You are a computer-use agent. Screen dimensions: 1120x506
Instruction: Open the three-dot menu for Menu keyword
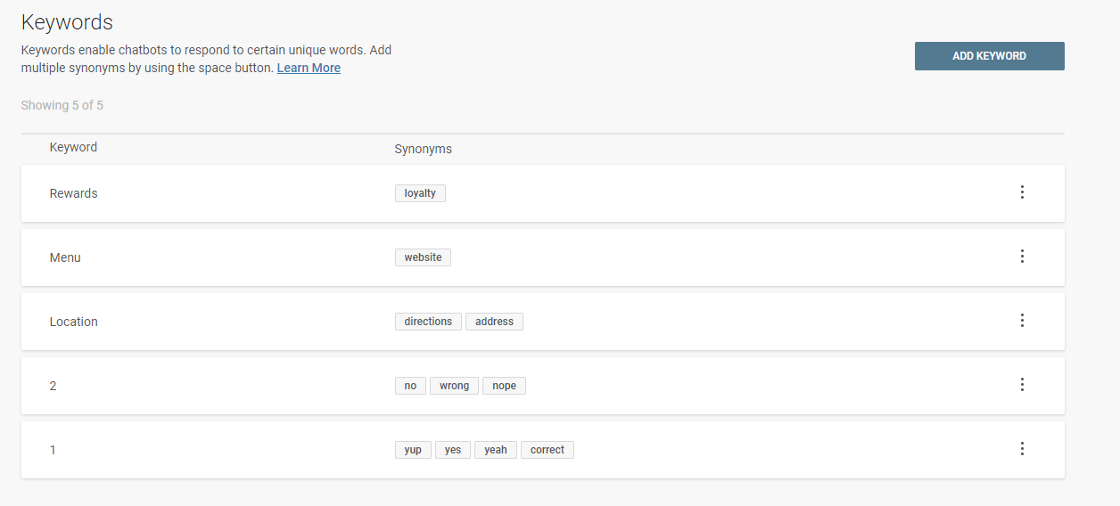coord(1022,257)
